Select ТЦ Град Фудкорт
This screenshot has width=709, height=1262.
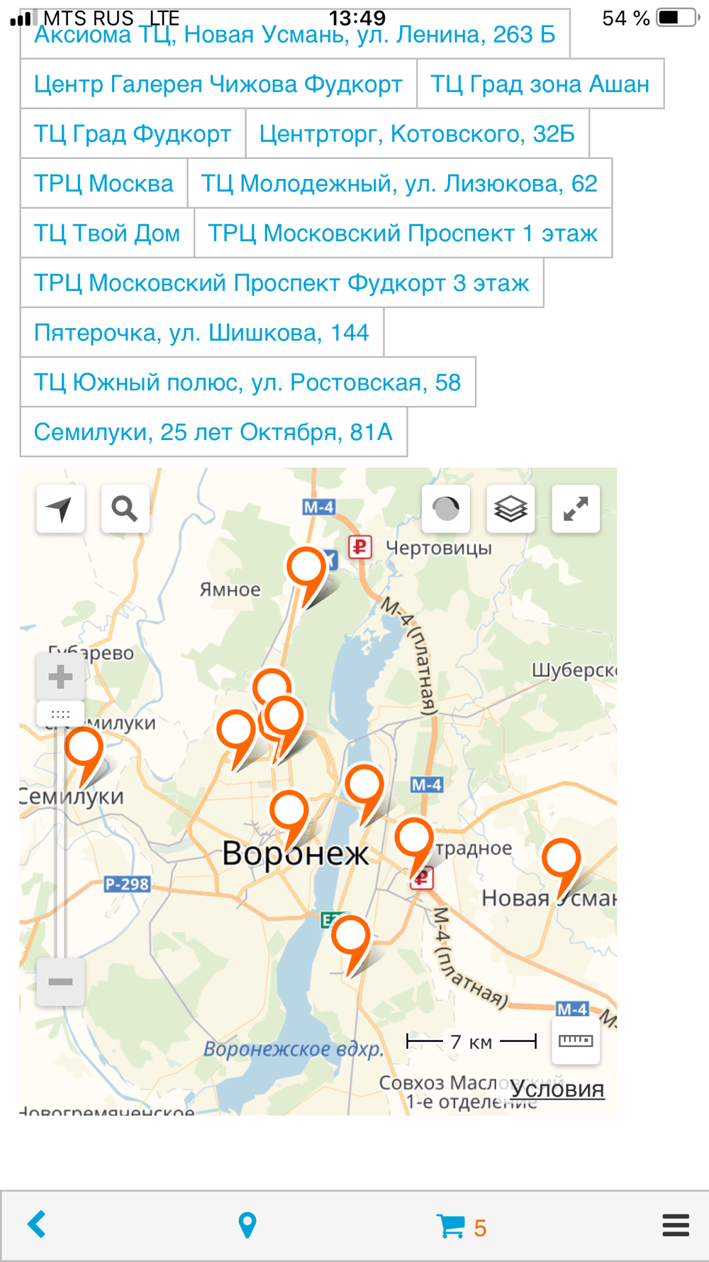[x=133, y=133]
